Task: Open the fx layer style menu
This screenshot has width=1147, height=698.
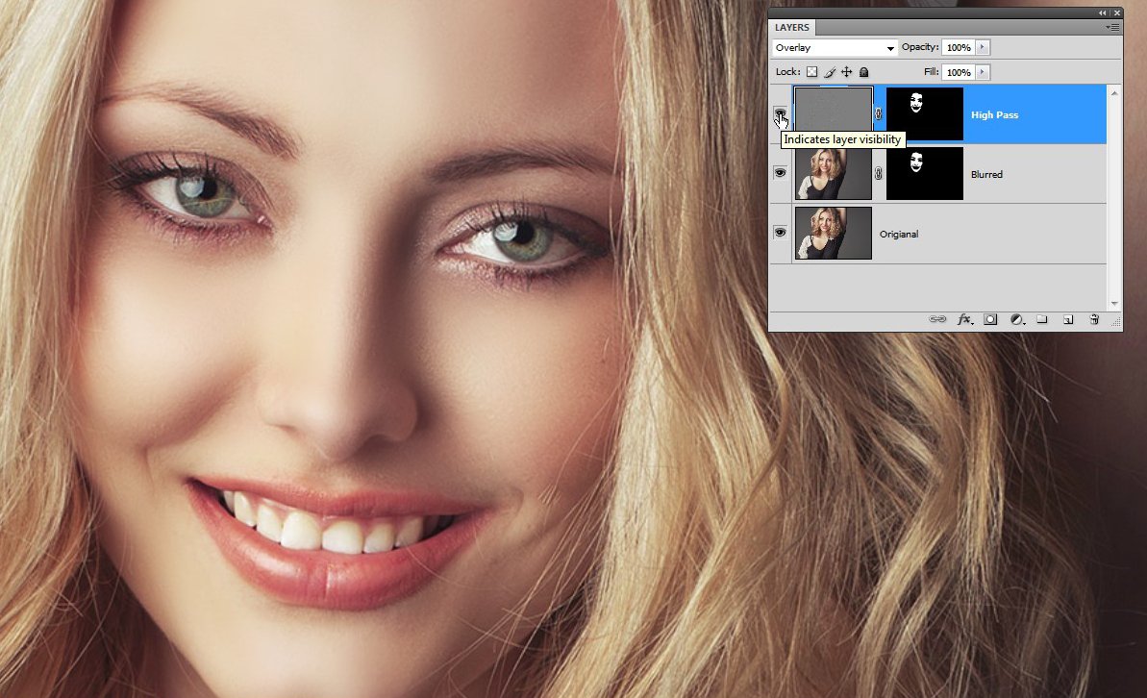Action: click(x=965, y=319)
